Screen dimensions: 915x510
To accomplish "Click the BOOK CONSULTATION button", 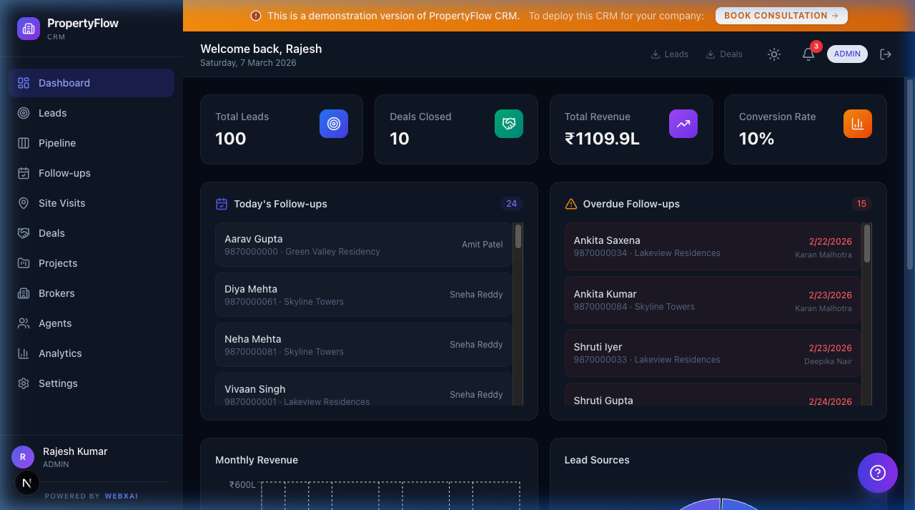I will pyautogui.click(x=781, y=15).
